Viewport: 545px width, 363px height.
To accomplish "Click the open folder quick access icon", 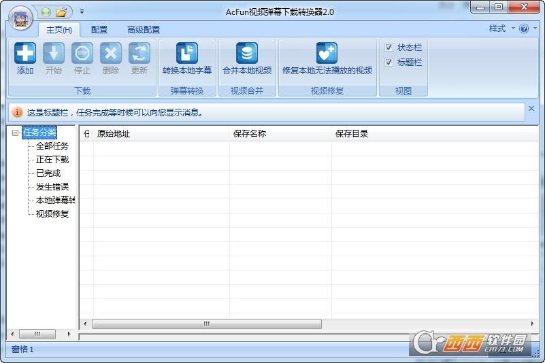I will point(61,13).
